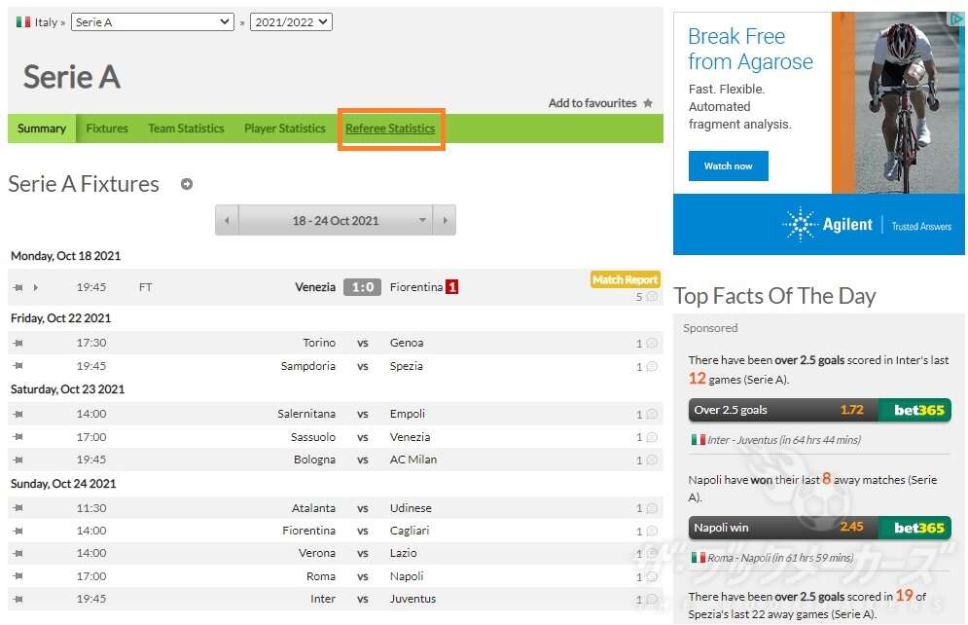Open comments on Torino vs Genoa match

click(647, 344)
